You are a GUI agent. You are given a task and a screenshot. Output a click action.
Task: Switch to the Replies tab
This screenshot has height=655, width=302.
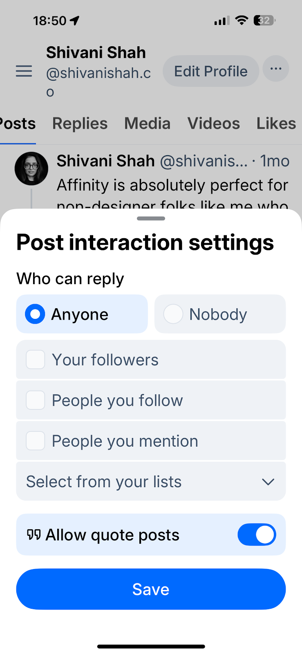click(x=80, y=124)
